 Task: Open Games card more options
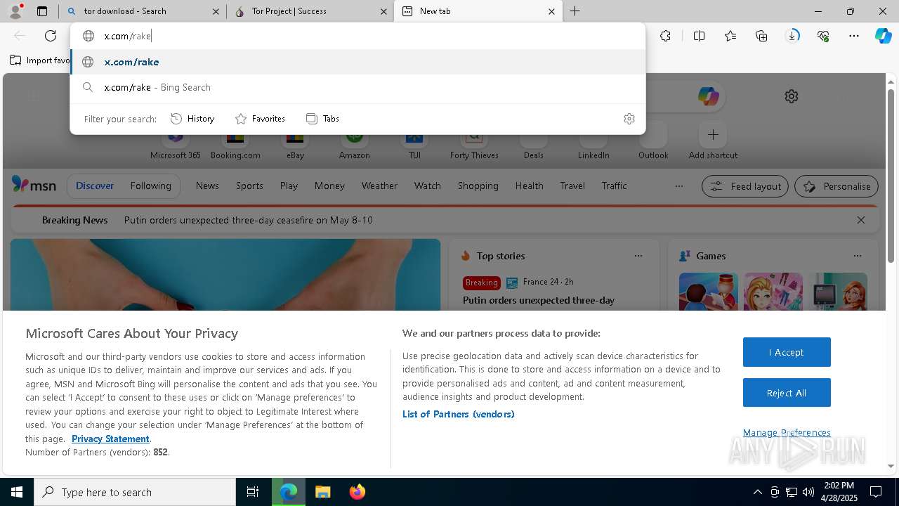(x=858, y=256)
